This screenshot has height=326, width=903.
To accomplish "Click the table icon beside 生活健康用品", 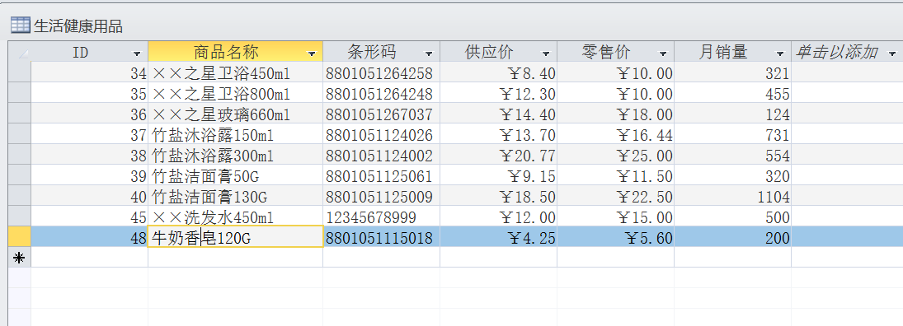I will (20, 26).
